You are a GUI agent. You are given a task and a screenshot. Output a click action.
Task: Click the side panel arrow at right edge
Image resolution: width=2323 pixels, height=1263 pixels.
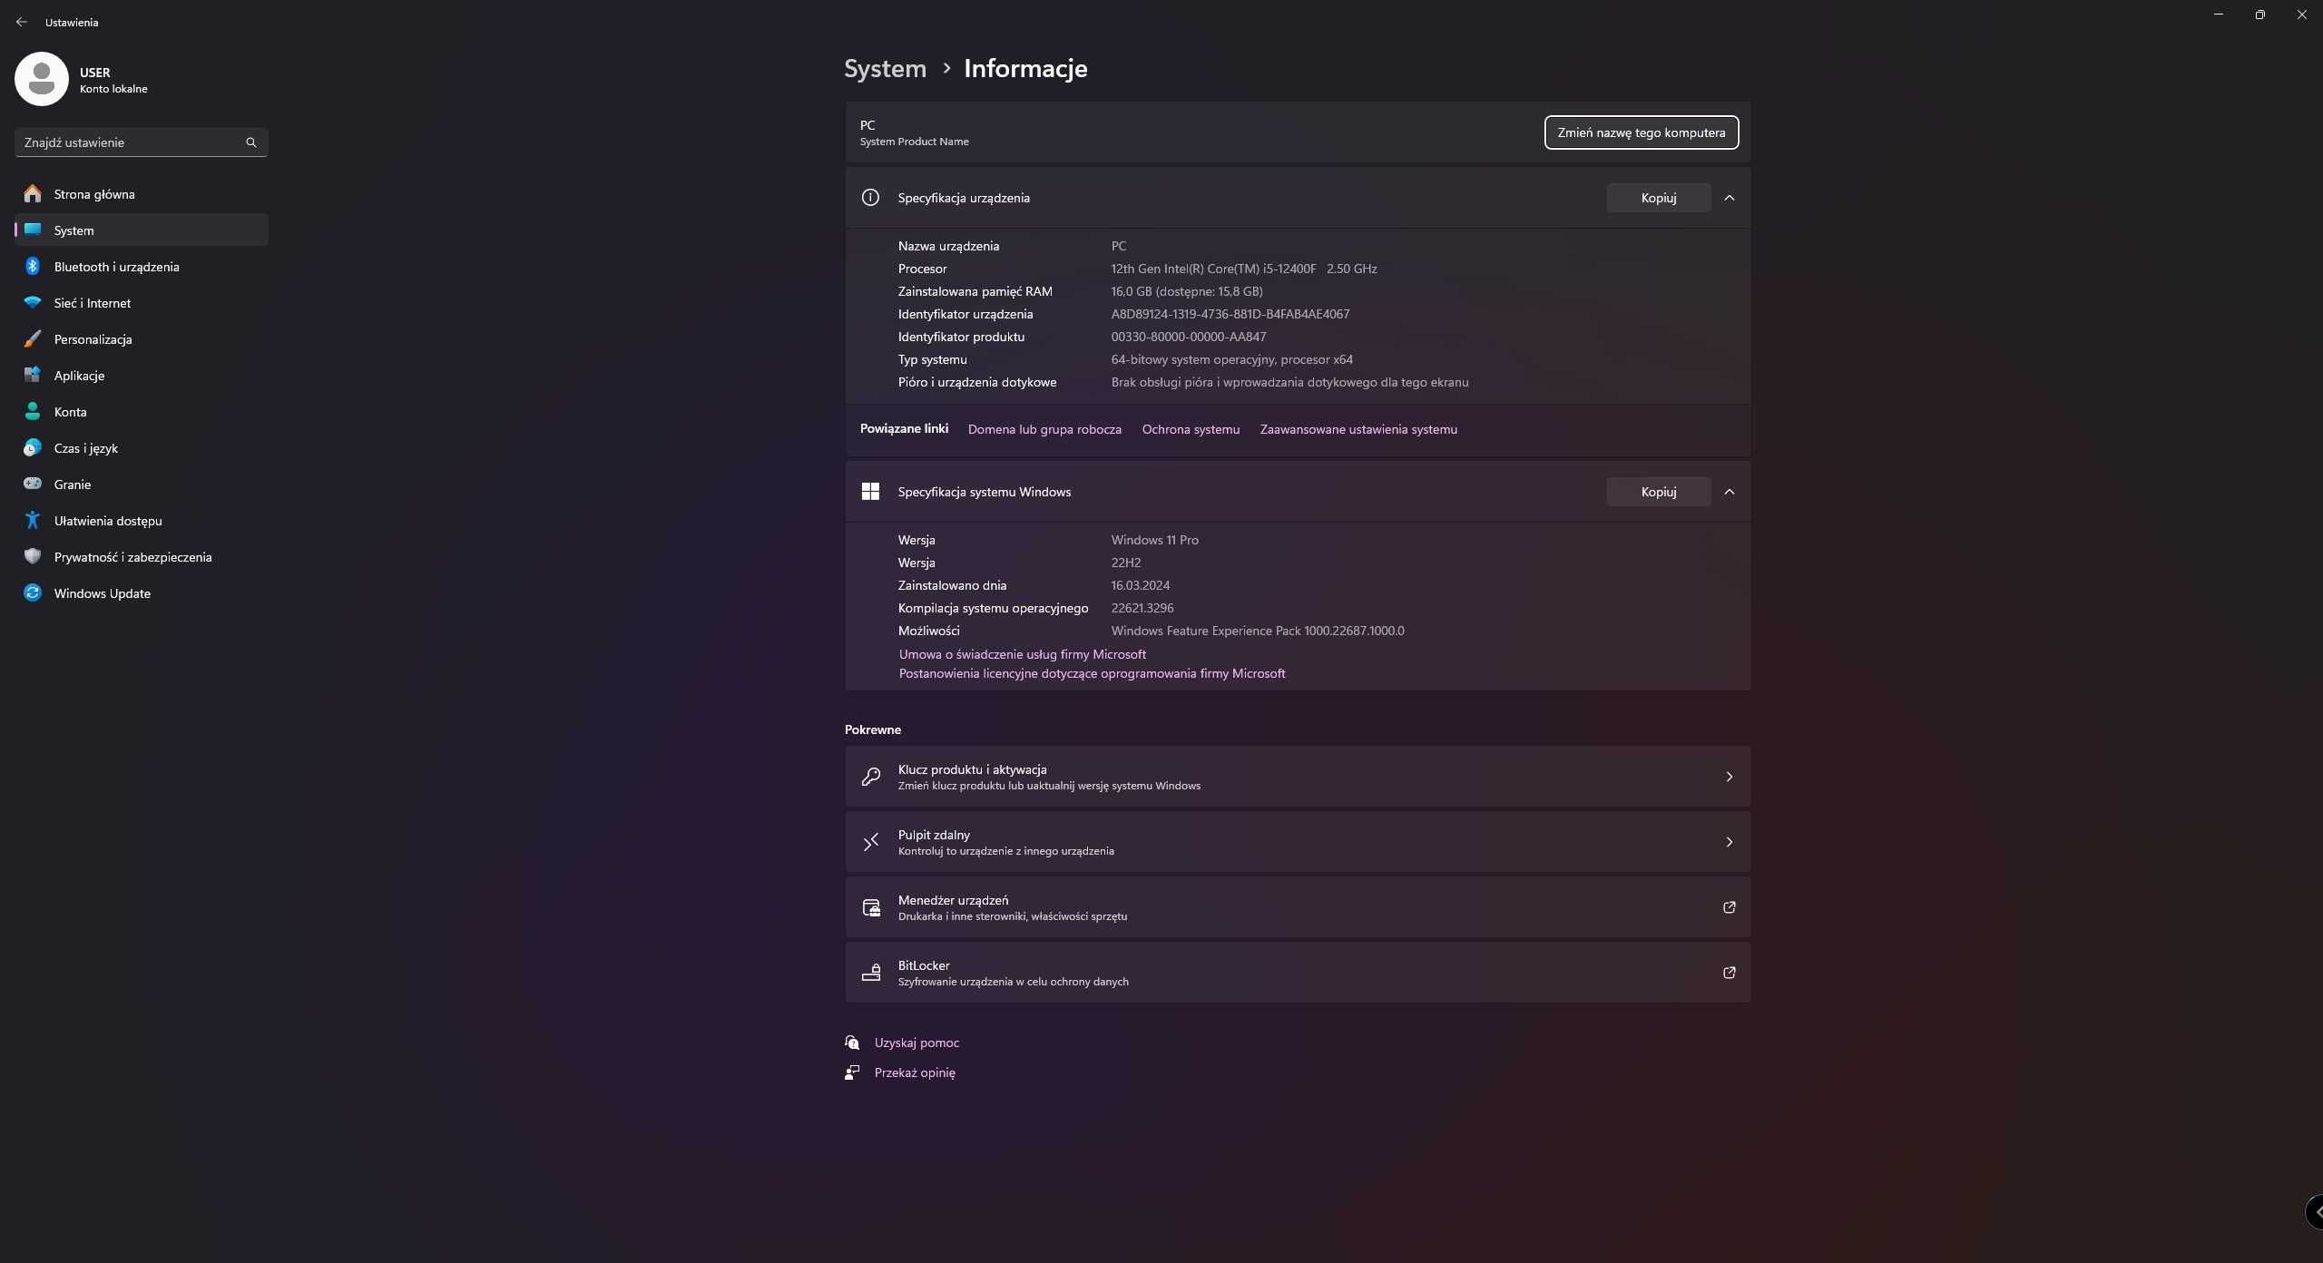(2315, 1212)
